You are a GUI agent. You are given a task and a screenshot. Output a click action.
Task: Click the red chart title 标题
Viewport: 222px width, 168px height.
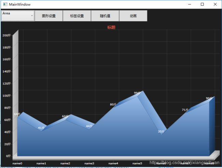click(111, 27)
